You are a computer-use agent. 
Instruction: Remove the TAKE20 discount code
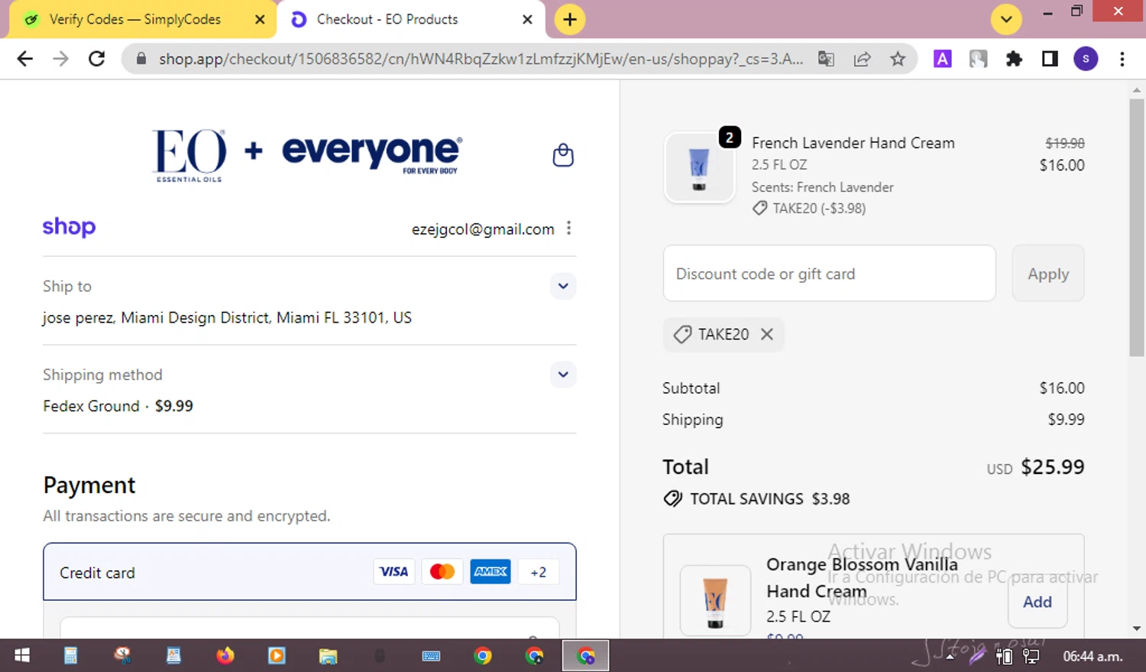pos(767,334)
